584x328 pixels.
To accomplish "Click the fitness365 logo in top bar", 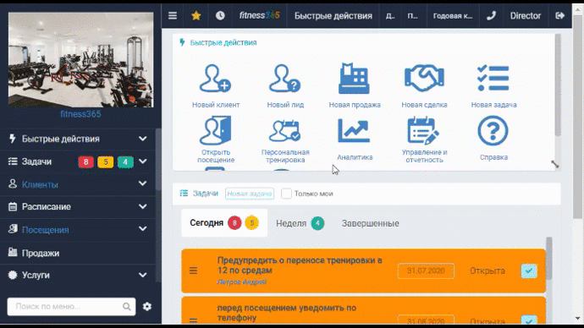I will pyautogui.click(x=259, y=15).
